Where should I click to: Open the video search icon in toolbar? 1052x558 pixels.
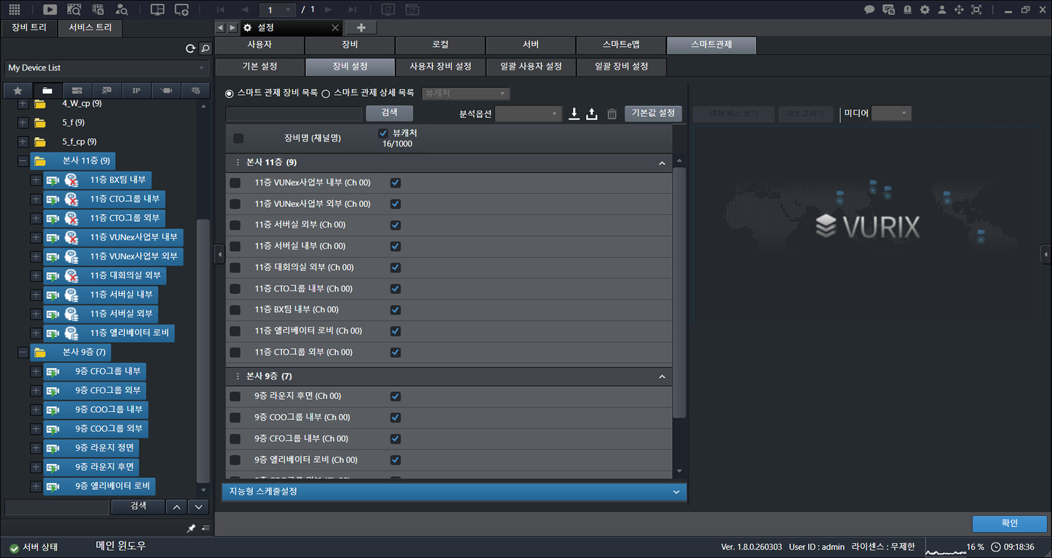pos(74,9)
